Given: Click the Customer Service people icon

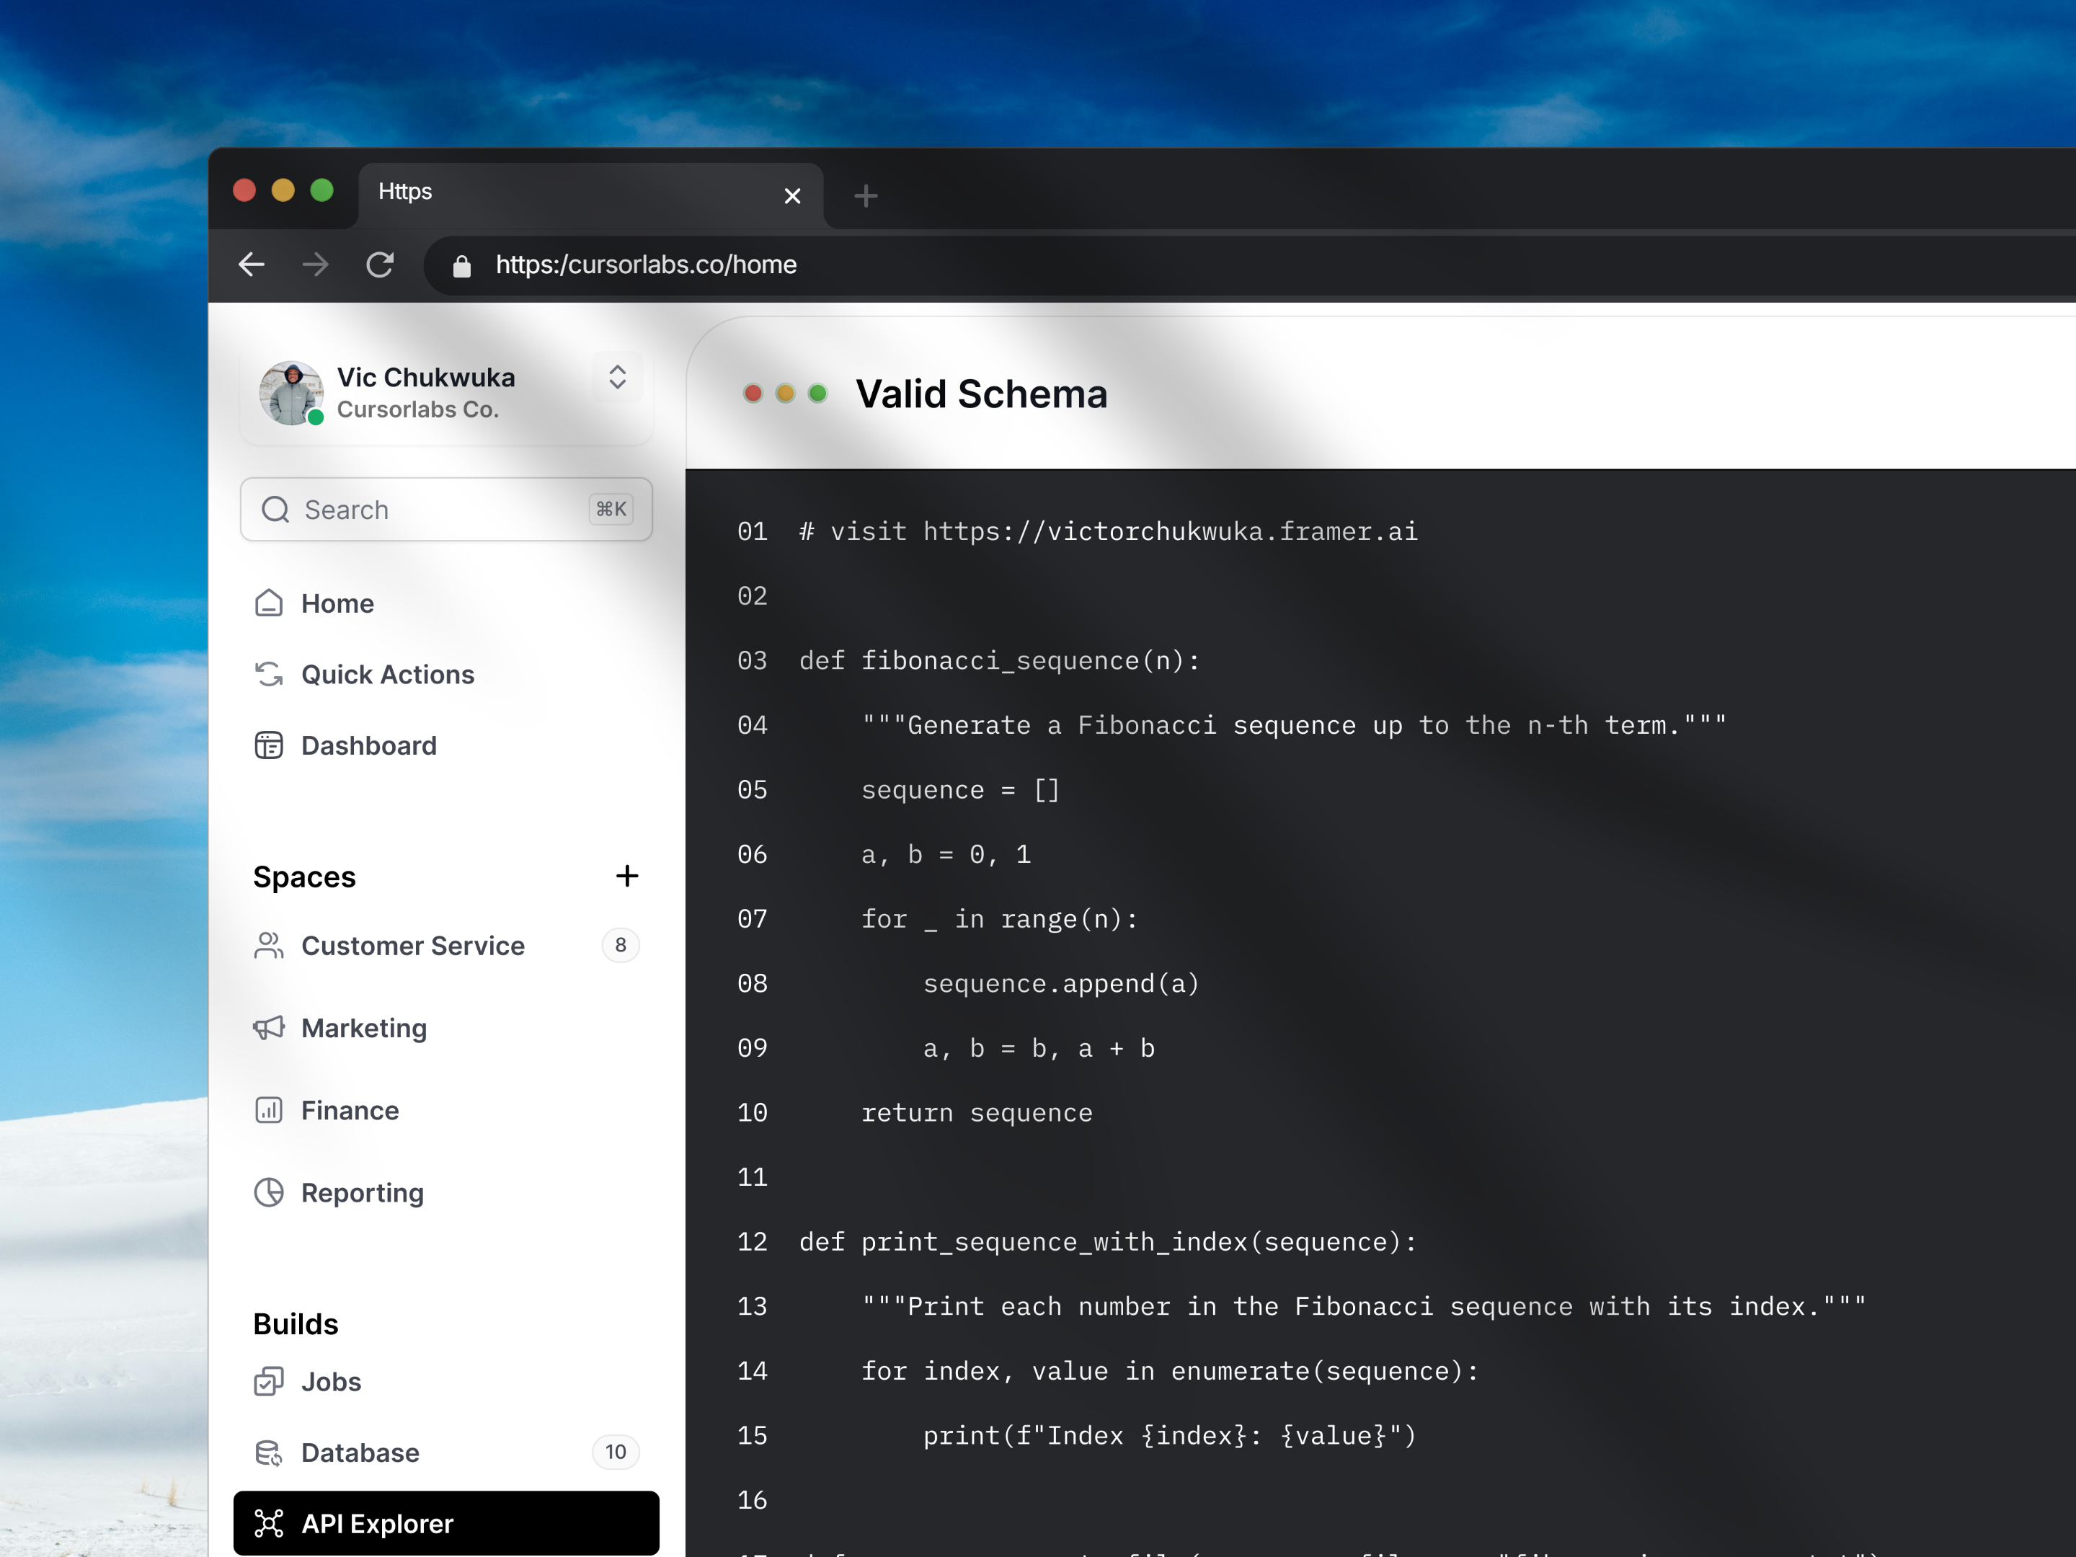Looking at the screenshot, I should tap(268, 945).
